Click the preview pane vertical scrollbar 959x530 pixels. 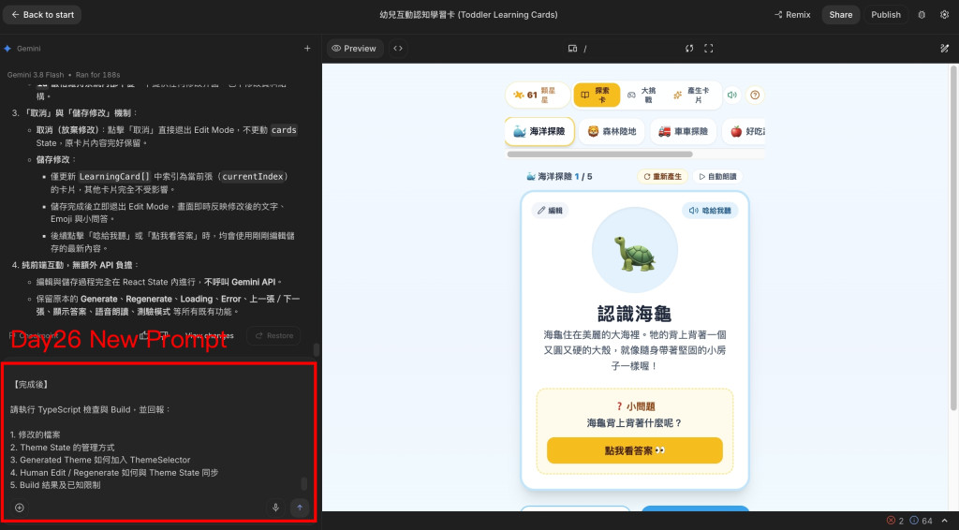953,239
